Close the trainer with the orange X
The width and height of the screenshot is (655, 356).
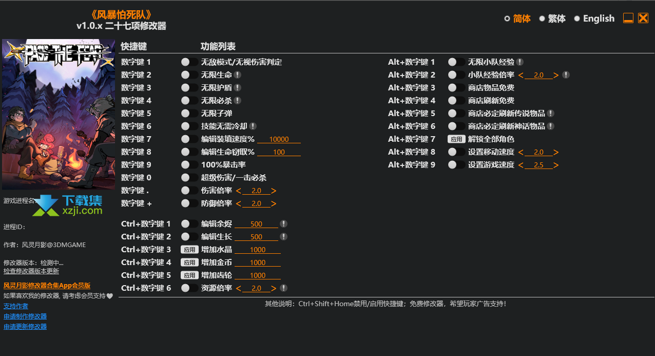tap(643, 18)
